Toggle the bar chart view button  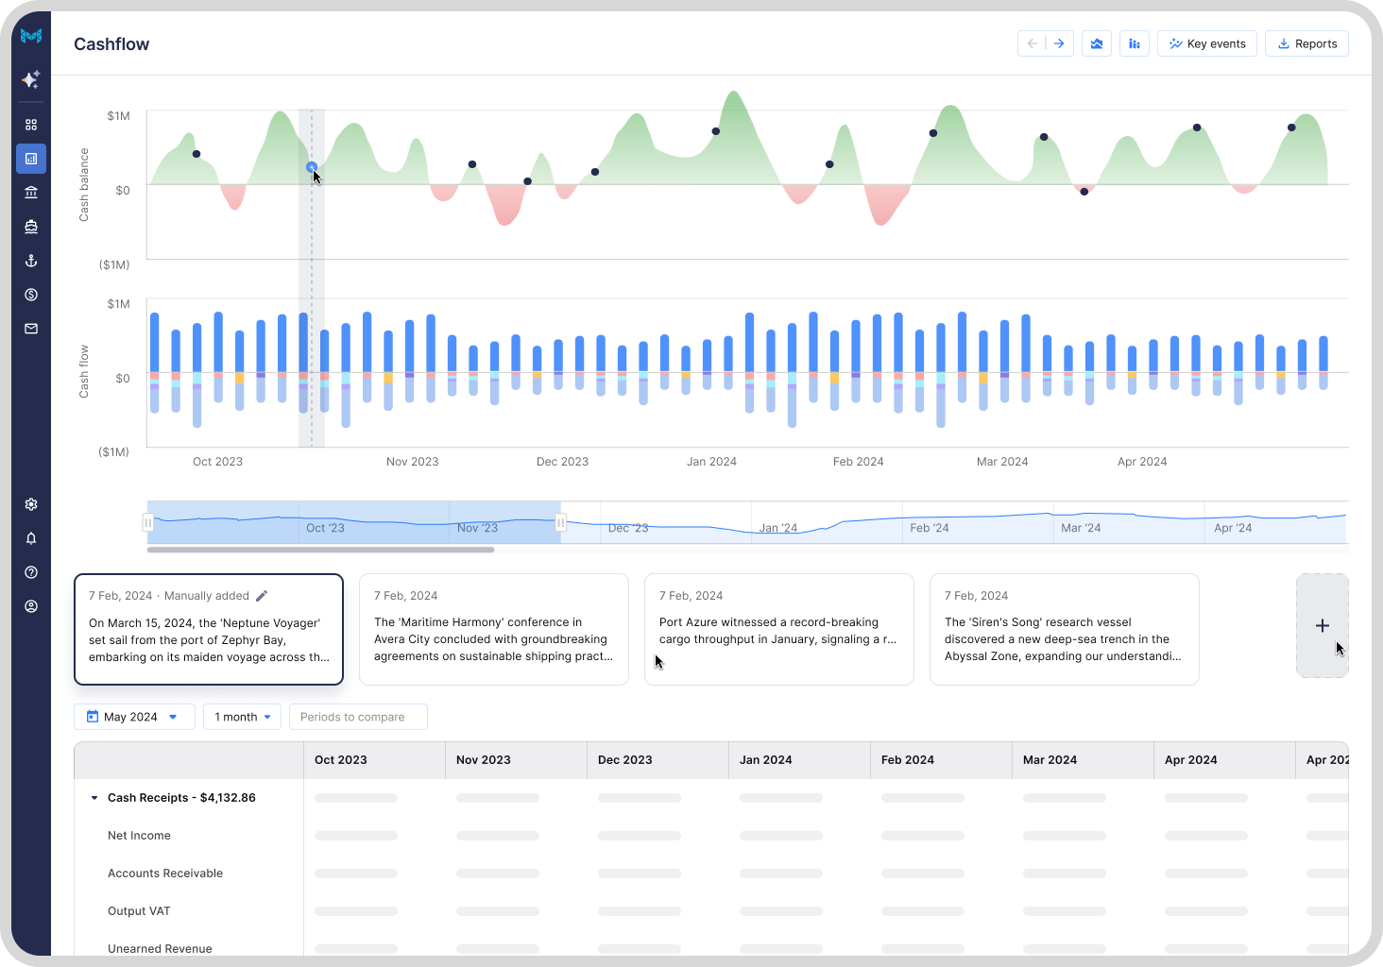pos(1134,43)
